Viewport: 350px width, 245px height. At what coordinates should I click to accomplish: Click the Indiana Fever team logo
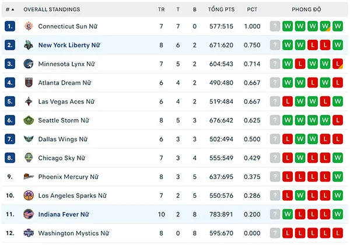(x=29, y=214)
